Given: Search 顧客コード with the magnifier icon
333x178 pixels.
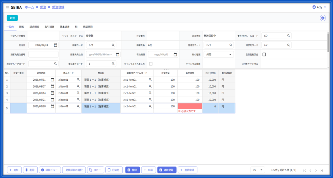Looking at the screenshot, I should pyautogui.click(x=113, y=45).
